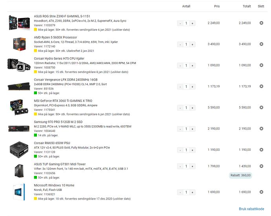View Corsair Vengeance RAM sticks thumbnail
This screenshot has width=271, height=216.
[19, 86]
